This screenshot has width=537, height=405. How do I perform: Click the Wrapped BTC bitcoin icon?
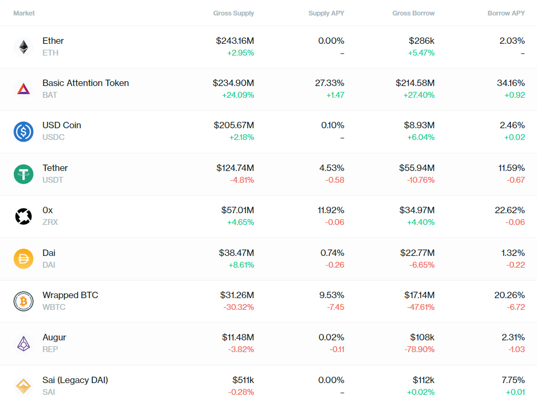(24, 301)
